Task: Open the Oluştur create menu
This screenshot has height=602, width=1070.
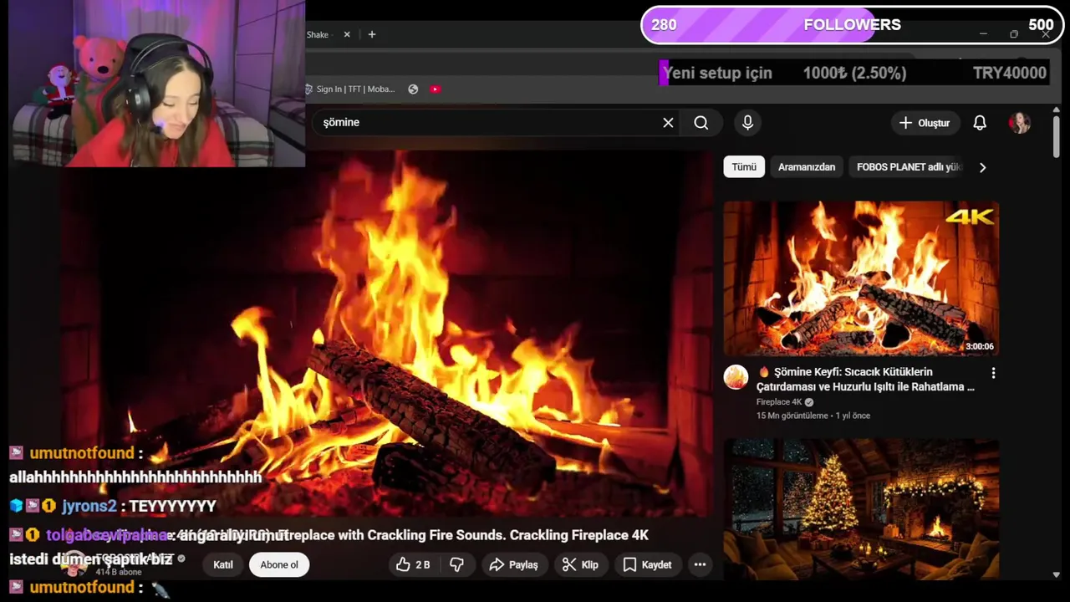Action: (x=925, y=123)
